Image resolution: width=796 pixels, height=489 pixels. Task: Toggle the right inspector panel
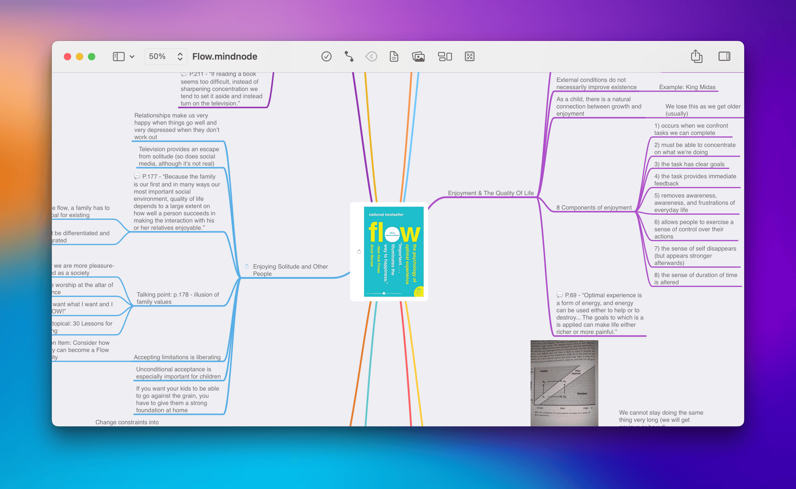[x=724, y=56]
